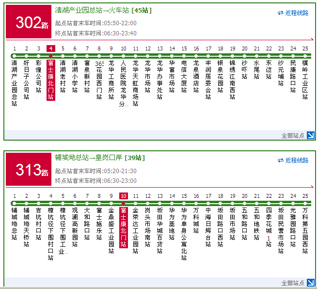
Task: Choose the 横岭工业区站 stop
Action: (x=305, y=80)
